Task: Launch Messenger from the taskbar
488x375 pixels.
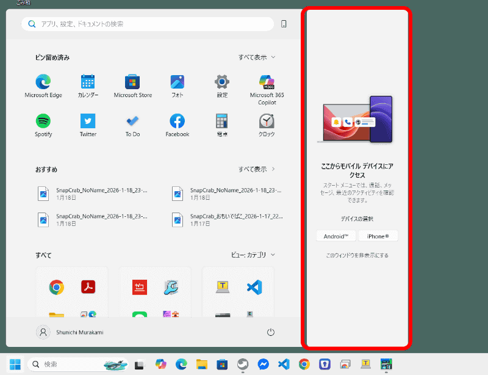Action: 264,365
